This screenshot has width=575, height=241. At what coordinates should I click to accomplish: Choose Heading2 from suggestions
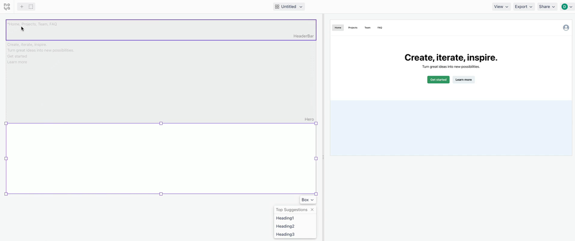[x=295, y=227]
